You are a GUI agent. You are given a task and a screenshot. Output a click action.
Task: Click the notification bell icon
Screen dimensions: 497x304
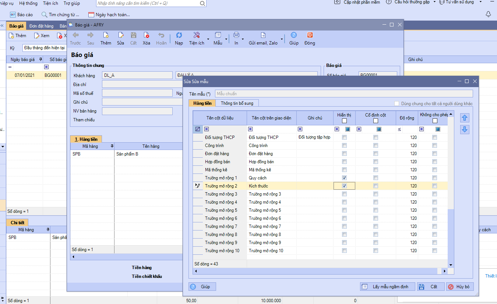tap(488, 14)
